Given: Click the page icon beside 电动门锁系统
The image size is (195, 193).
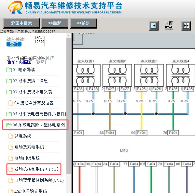Looking at the screenshot, I should click(x=11, y=158).
